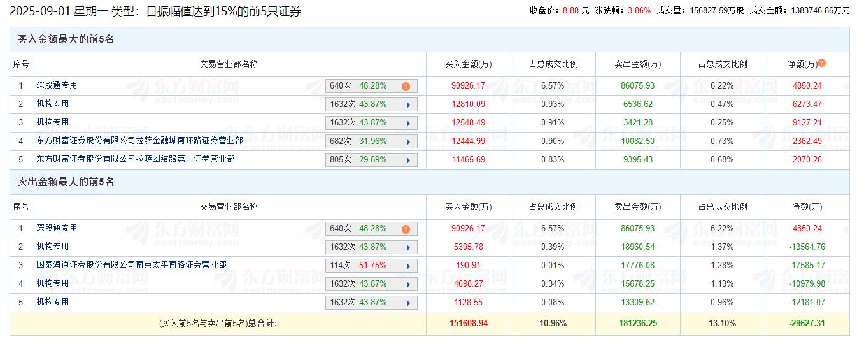This screenshot has width=864, height=344.
Task: Open 国泰海通证券南京太平南路证券营业部 link
Action: (131, 264)
